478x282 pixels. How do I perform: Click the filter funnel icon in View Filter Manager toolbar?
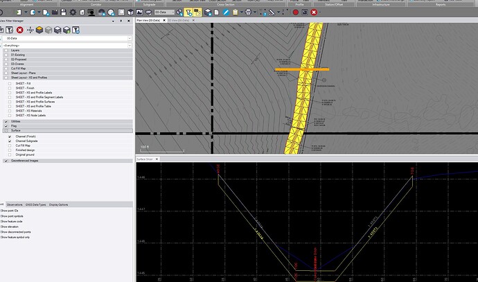click(x=10, y=30)
